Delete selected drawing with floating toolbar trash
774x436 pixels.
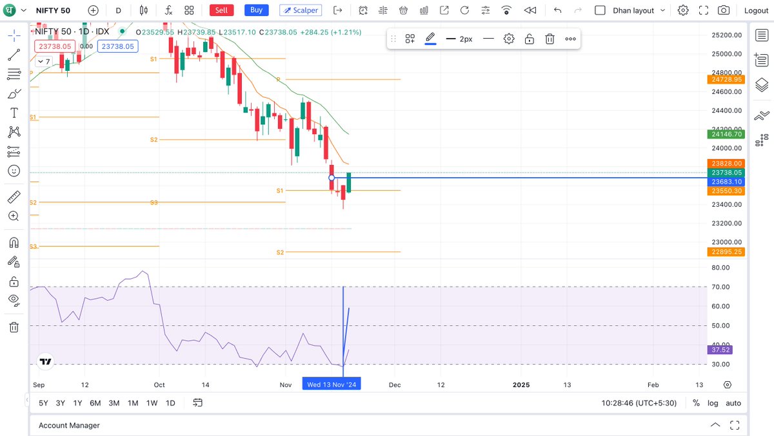pyautogui.click(x=550, y=39)
